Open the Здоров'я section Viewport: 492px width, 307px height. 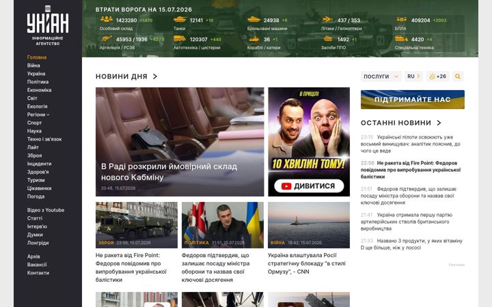click(x=38, y=172)
